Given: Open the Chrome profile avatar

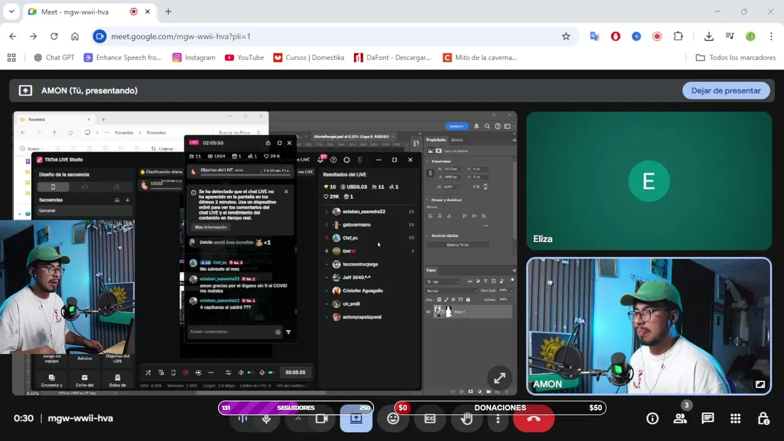Looking at the screenshot, I should click(x=750, y=36).
